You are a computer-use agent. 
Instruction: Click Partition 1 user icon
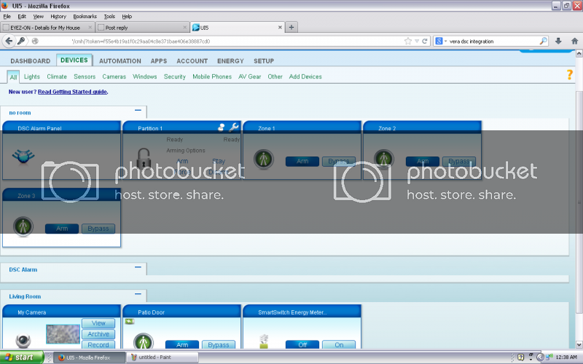[x=222, y=127]
